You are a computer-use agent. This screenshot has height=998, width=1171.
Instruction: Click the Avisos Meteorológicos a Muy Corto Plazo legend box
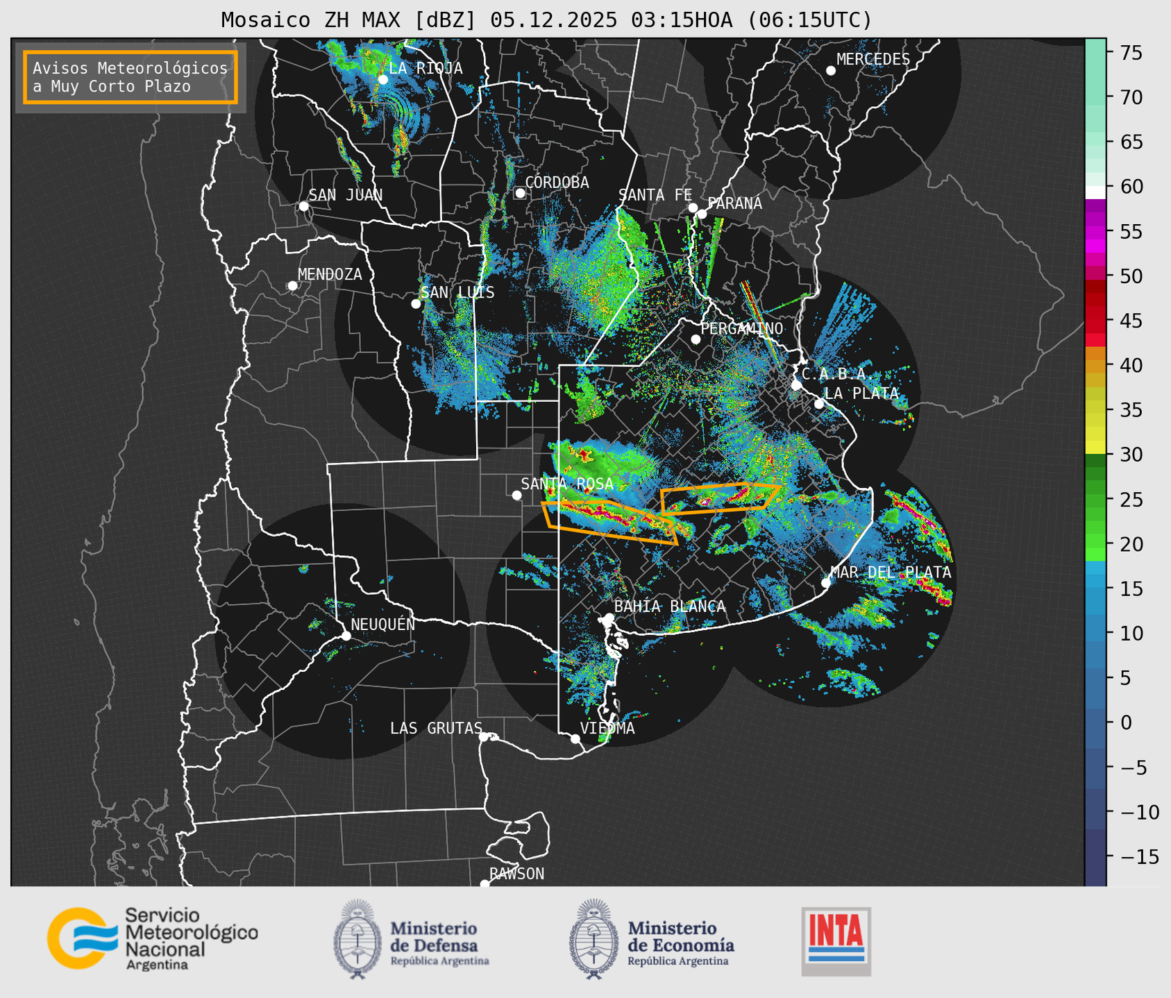tap(130, 77)
